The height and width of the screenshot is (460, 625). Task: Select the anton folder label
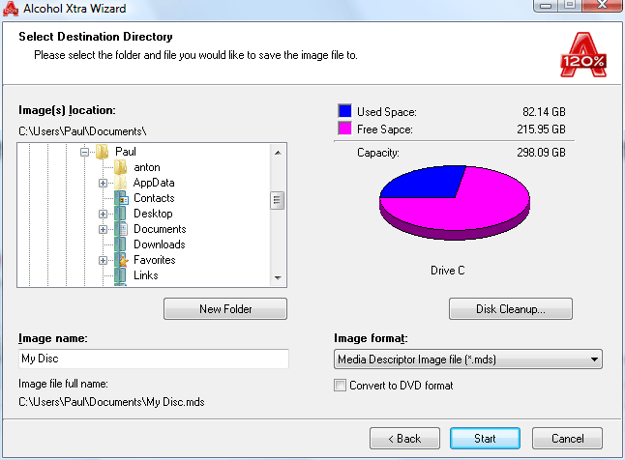[x=147, y=167]
